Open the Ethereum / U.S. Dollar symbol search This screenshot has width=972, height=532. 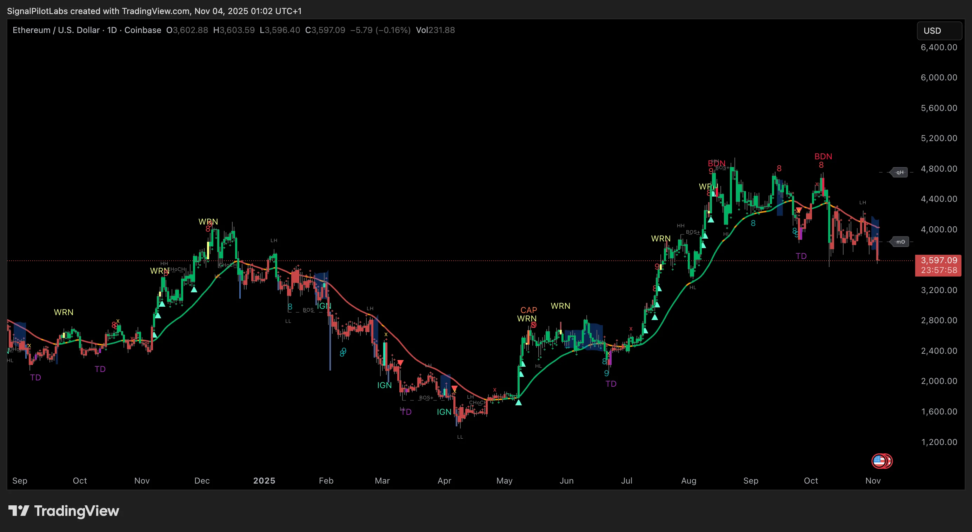pos(56,30)
